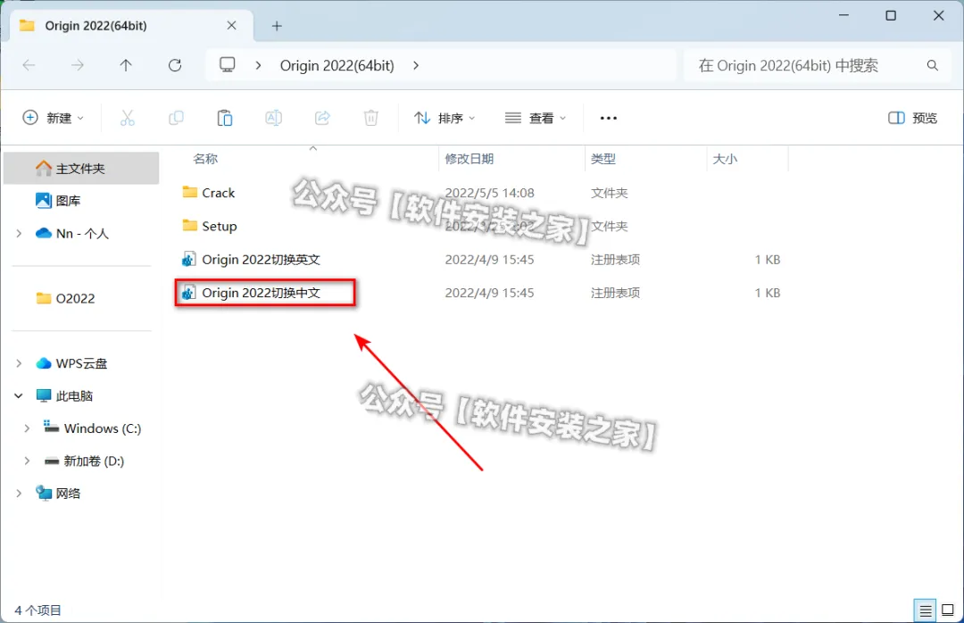Sort by the 修改日期 column header
Screen dimensions: 964x623
(470, 159)
